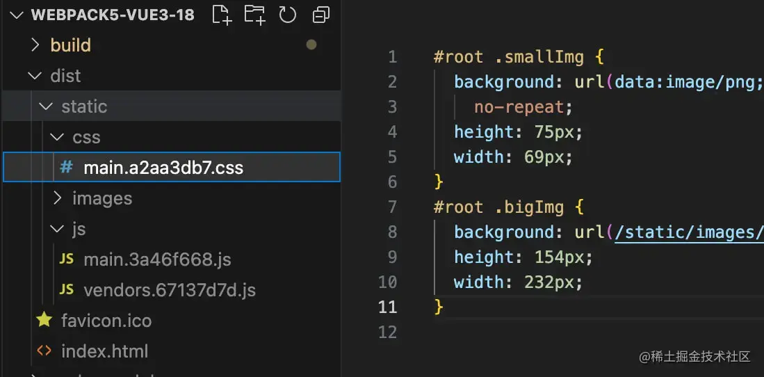Collapse the dist folder chevron
Image resolution: width=764 pixels, height=377 pixels.
point(35,76)
